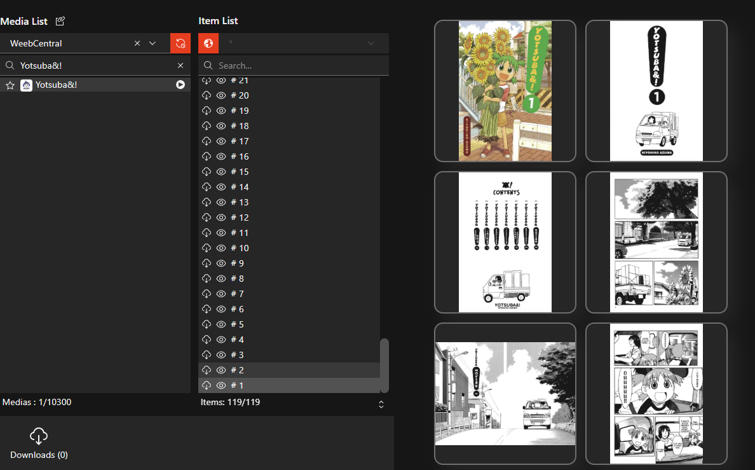Select the # 18 chapter label
Viewport: 755px width, 470px height.
pos(240,126)
